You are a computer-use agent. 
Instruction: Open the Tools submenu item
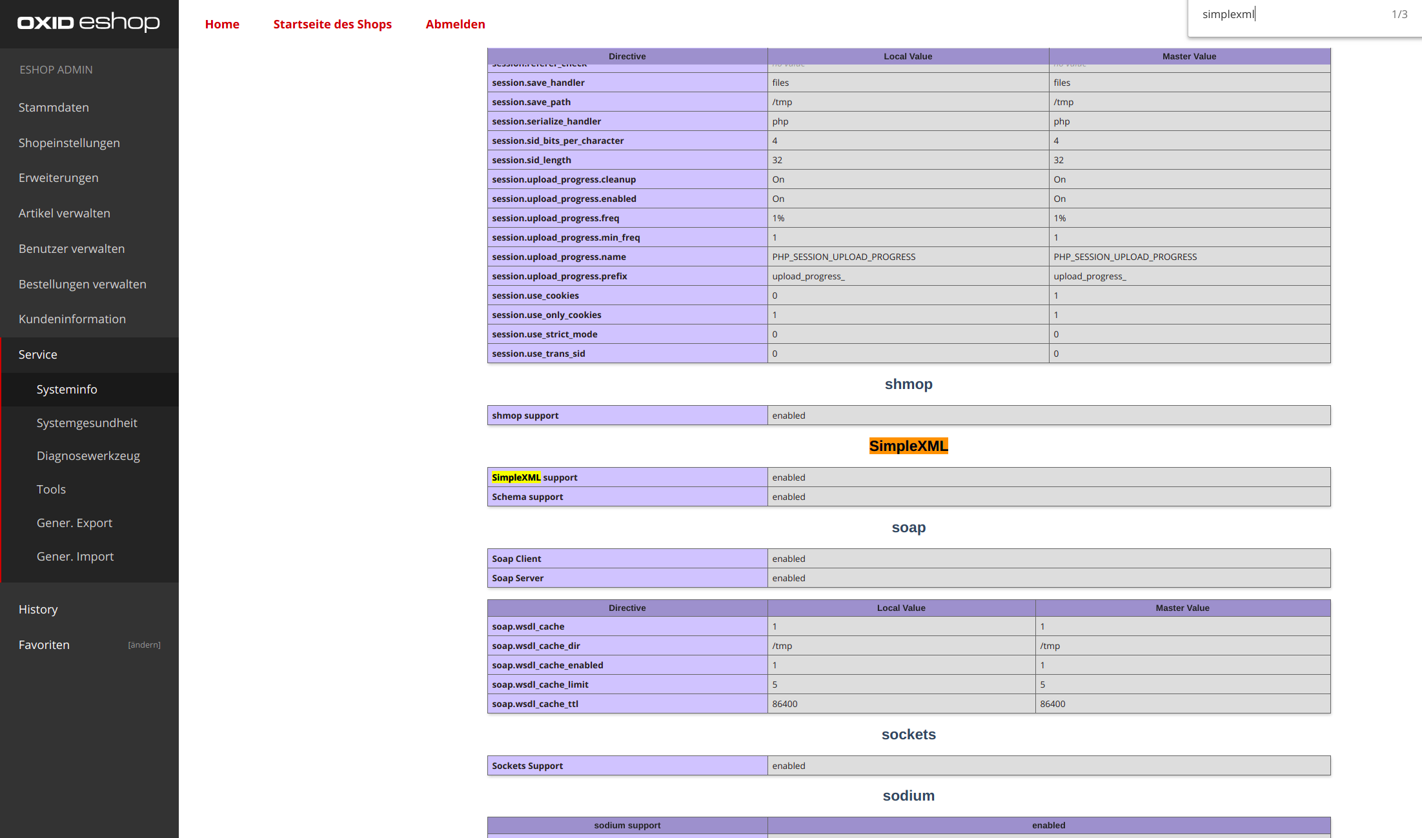click(x=52, y=489)
